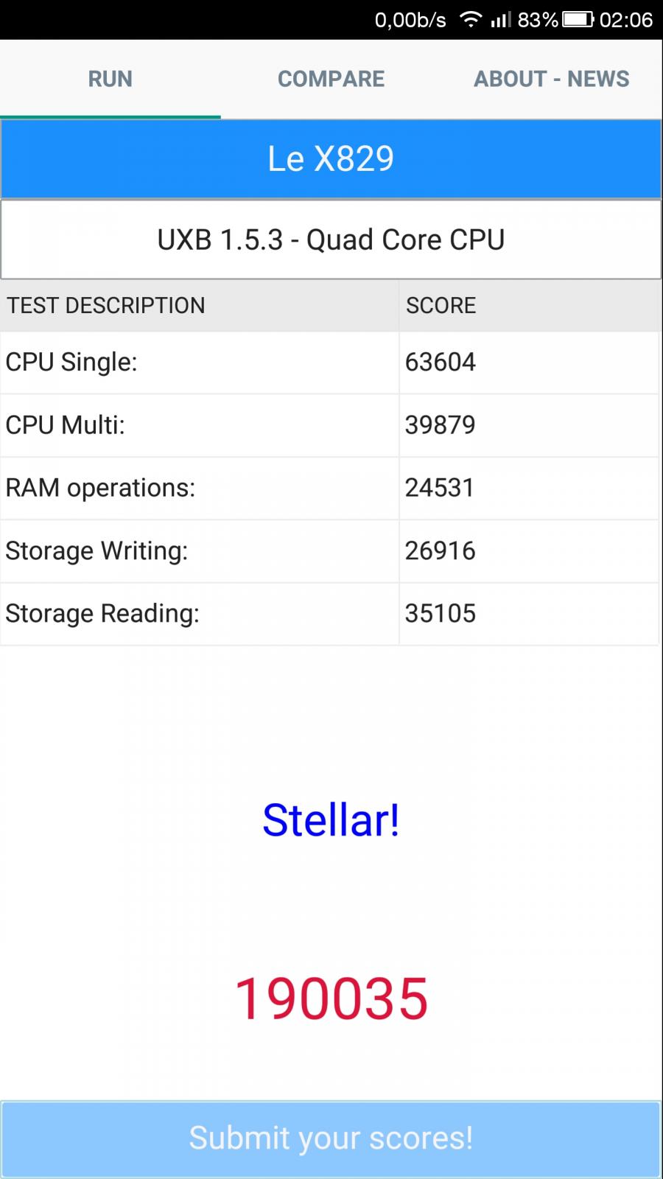Tap the 83% battery percentage
The width and height of the screenshot is (663, 1179).
[x=538, y=20]
